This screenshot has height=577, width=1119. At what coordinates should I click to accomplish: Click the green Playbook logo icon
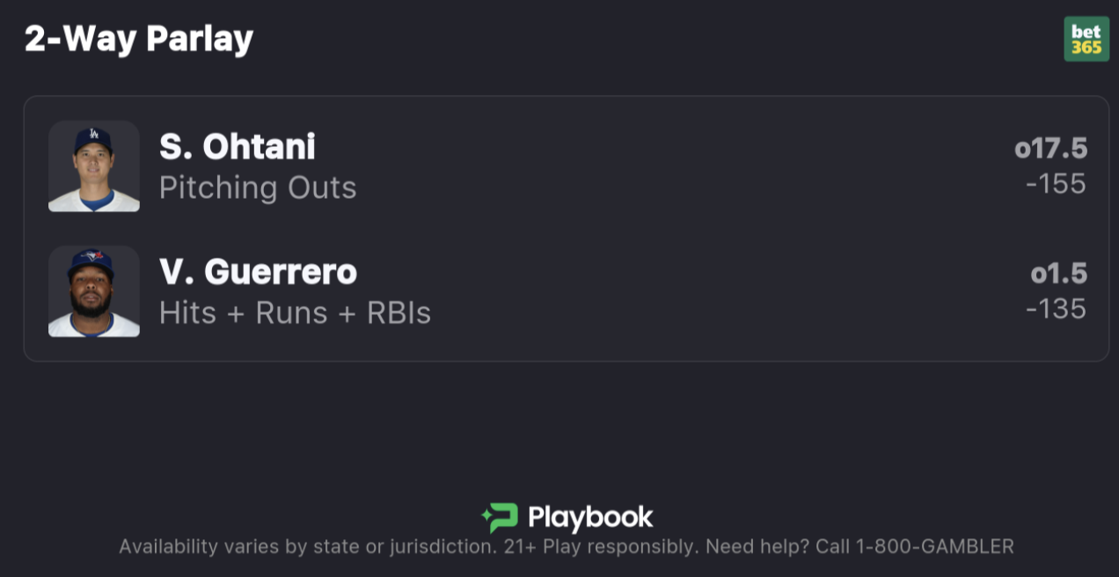[500, 517]
